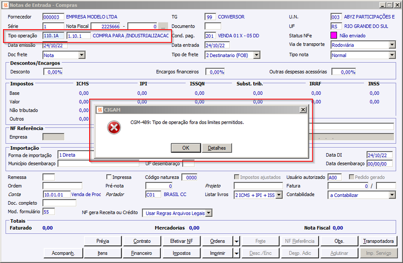Click the Doc. completo field
The width and height of the screenshot is (403, 263).
pyautogui.click(x=59, y=203)
